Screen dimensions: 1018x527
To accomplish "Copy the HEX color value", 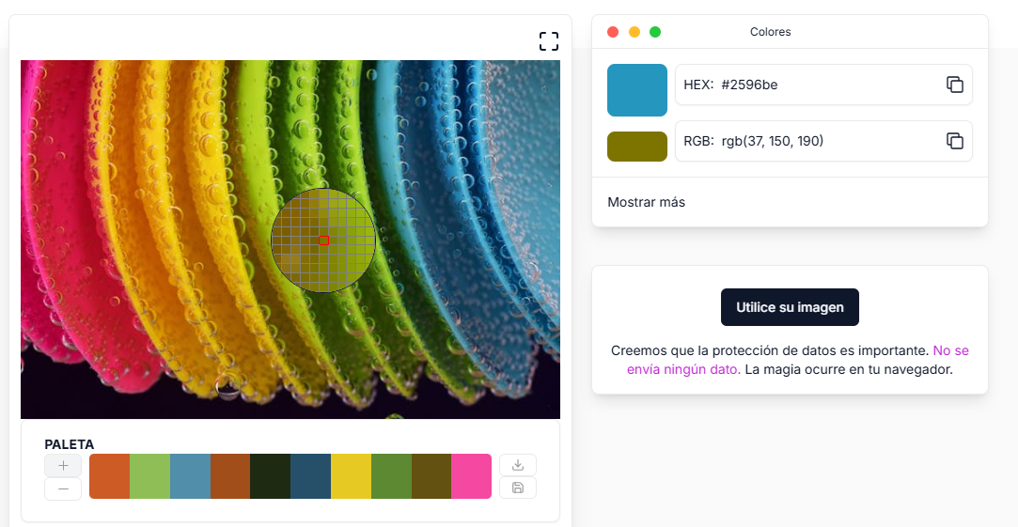I will tap(954, 85).
